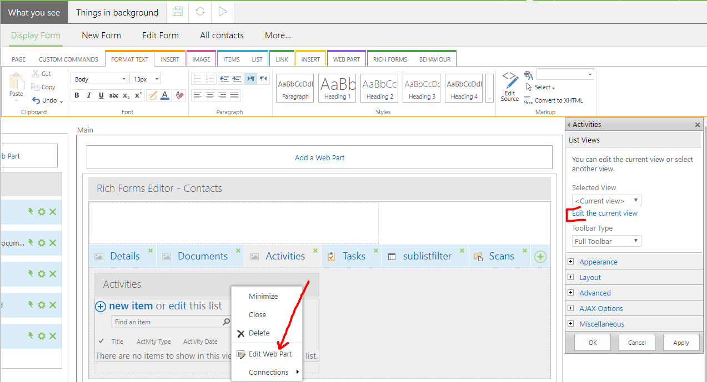Image resolution: width=707 pixels, height=382 pixels.
Task: Switch to the RICH FORMS ribbon tab
Action: pyautogui.click(x=390, y=59)
